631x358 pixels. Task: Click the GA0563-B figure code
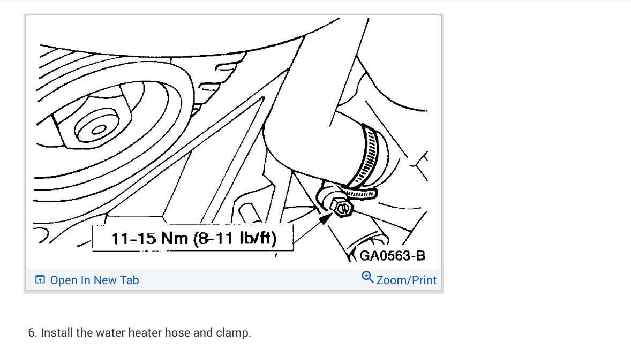point(392,256)
